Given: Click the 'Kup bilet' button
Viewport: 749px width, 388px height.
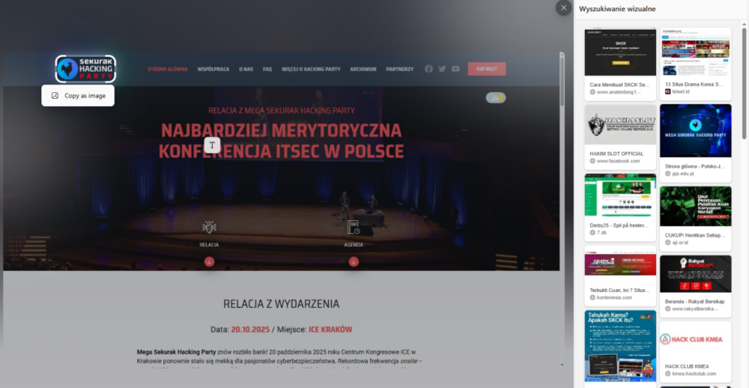Looking at the screenshot, I should point(486,69).
